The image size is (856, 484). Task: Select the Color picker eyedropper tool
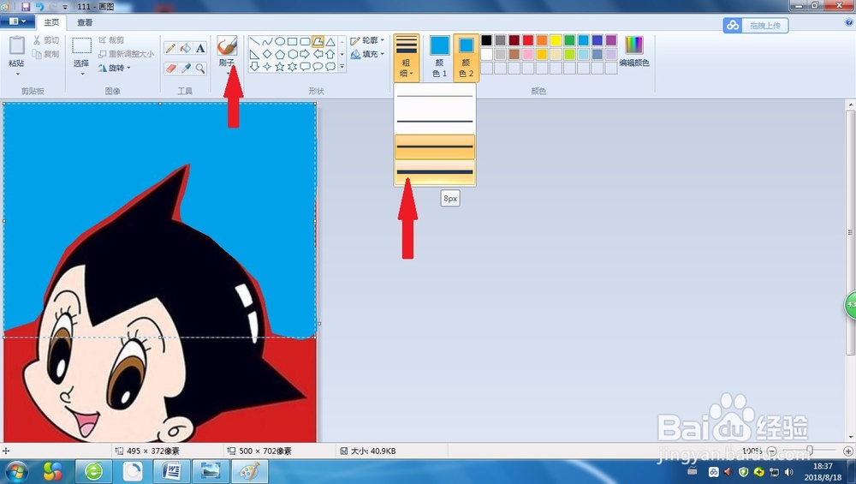[x=186, y=69]
